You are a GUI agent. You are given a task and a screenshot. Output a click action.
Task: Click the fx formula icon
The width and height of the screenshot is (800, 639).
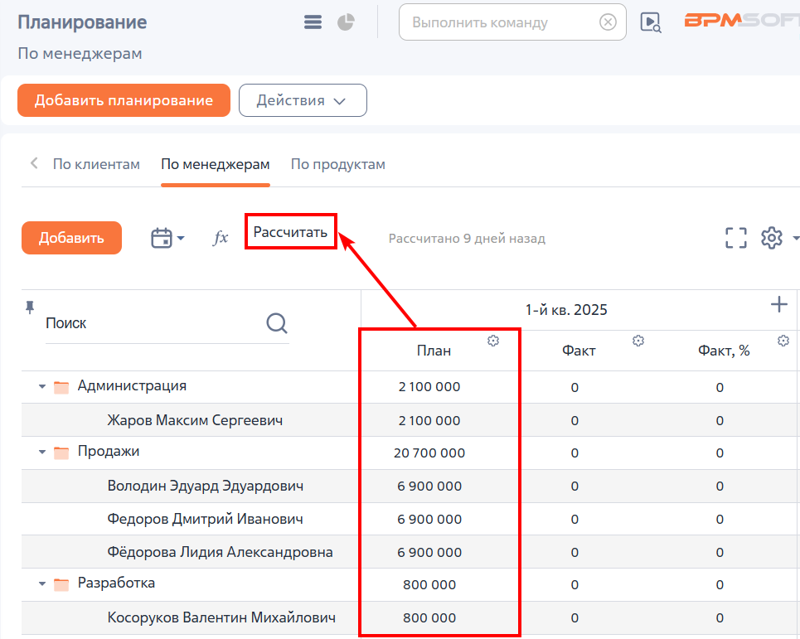221,238
